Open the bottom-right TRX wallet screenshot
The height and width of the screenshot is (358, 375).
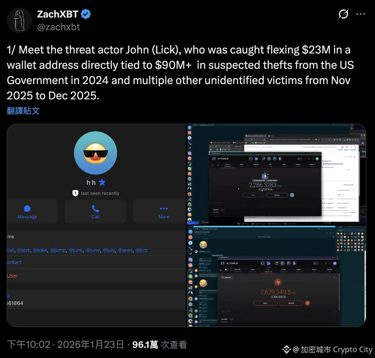276,276
